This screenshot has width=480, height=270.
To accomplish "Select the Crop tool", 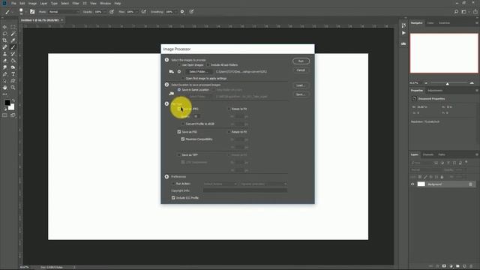I will tap(4, 40).
